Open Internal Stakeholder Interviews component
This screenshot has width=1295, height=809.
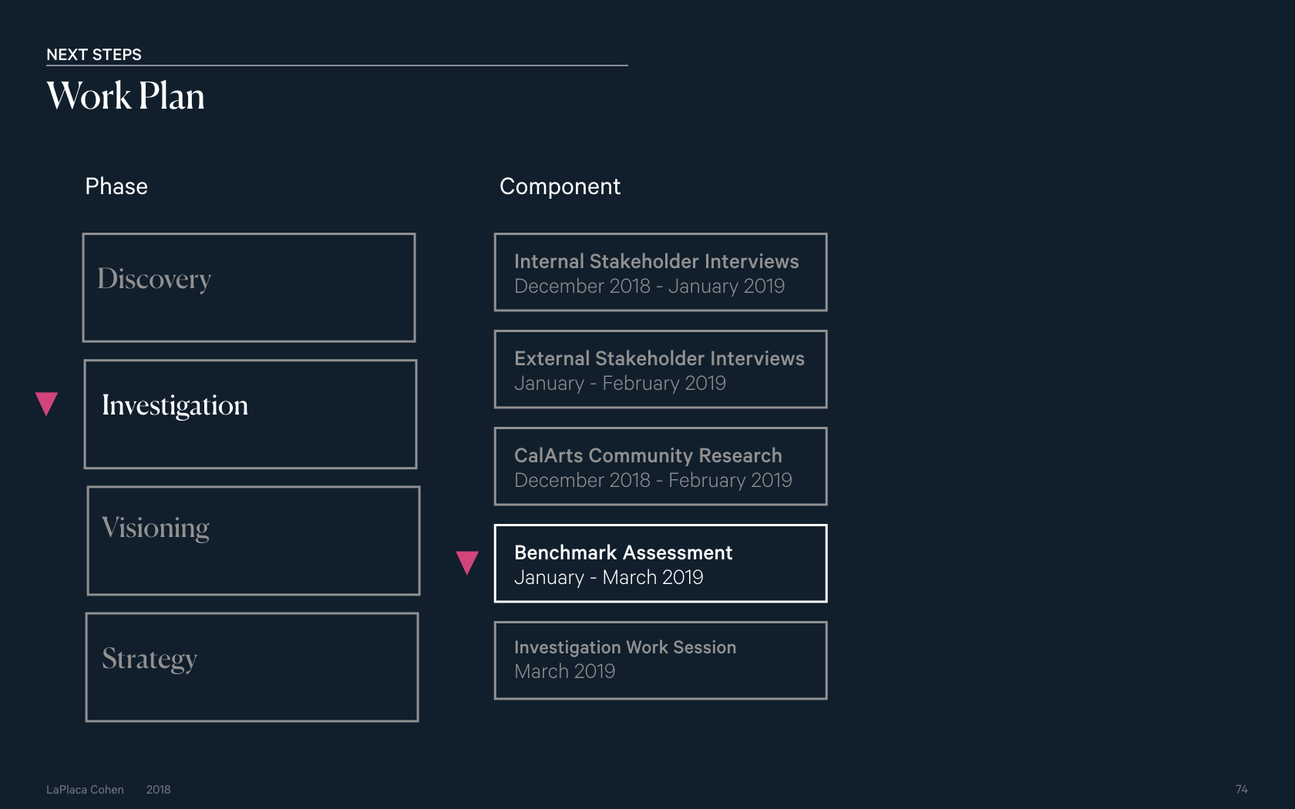(661, 272)
